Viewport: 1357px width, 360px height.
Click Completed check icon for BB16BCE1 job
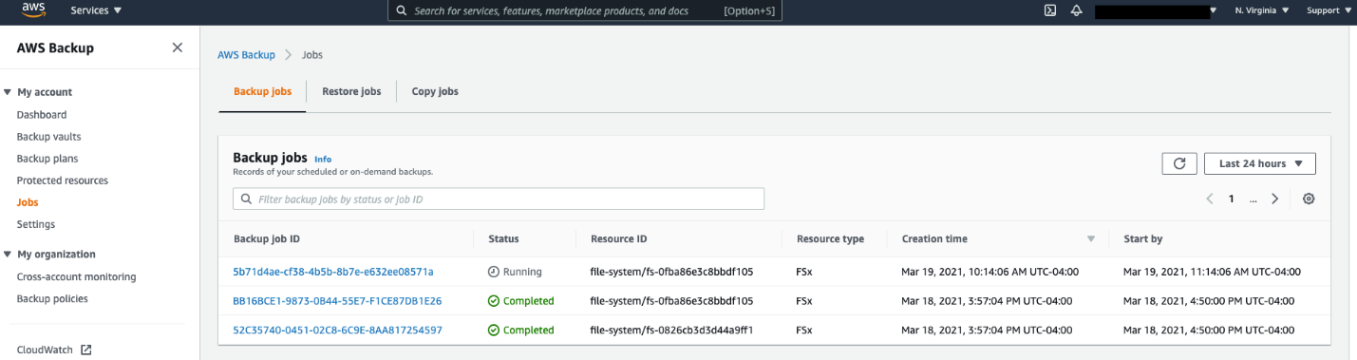pyautogui.click(x=493, y=301)
